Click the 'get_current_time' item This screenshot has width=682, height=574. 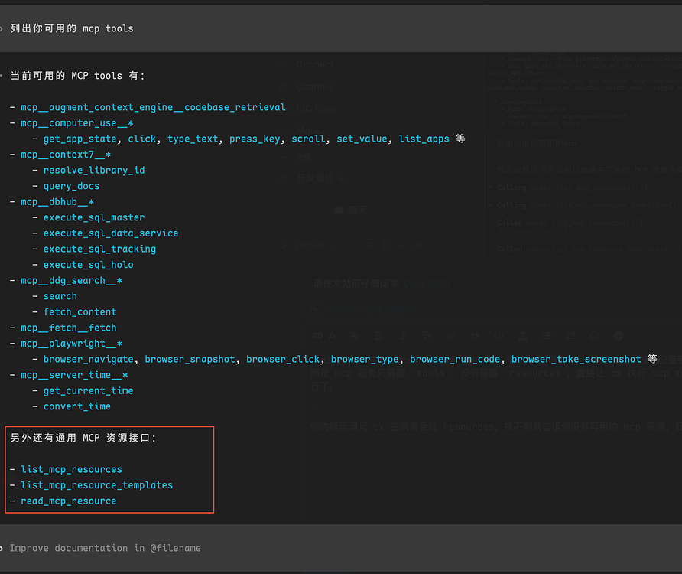88,390
